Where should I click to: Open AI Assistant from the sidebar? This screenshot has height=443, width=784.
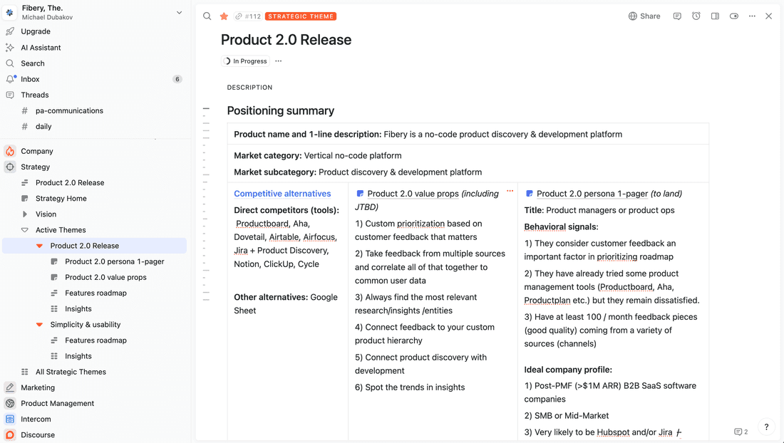pos(41,48)
